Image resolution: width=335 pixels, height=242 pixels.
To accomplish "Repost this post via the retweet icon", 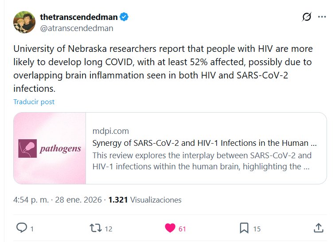I will (x=95, y=228).
